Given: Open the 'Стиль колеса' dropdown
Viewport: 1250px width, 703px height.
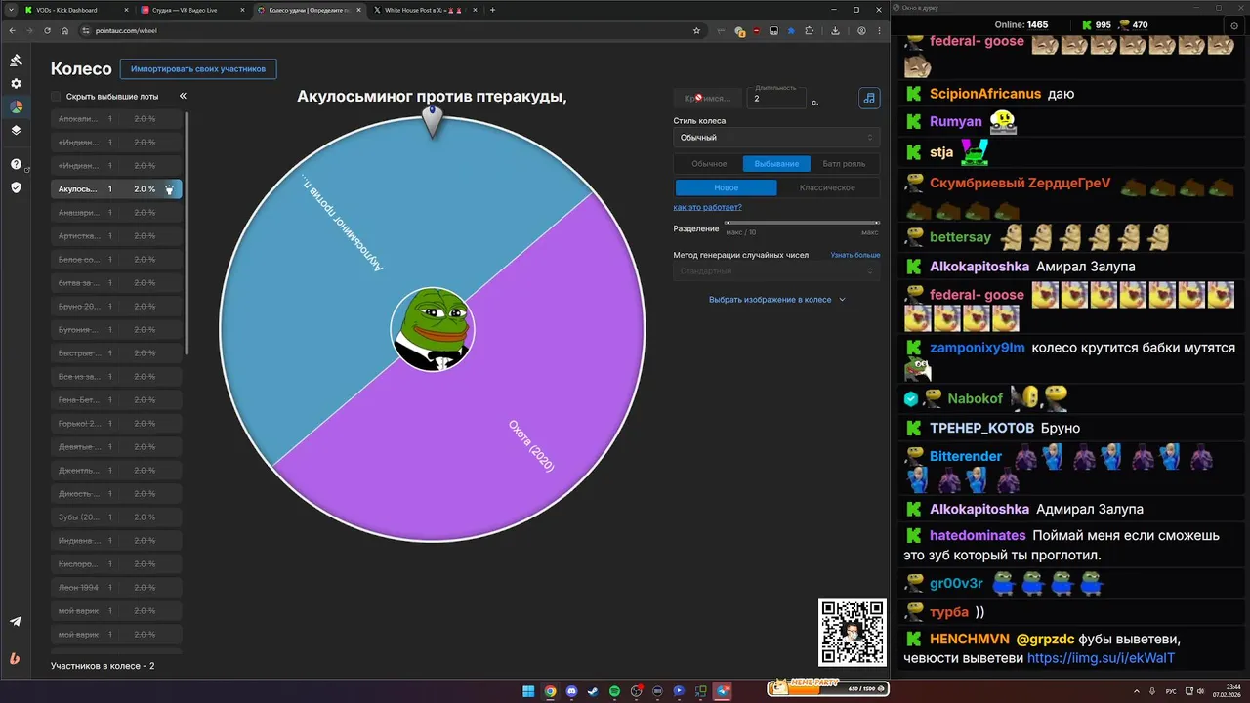Looking at the screenshot, I should click(776, 138).
